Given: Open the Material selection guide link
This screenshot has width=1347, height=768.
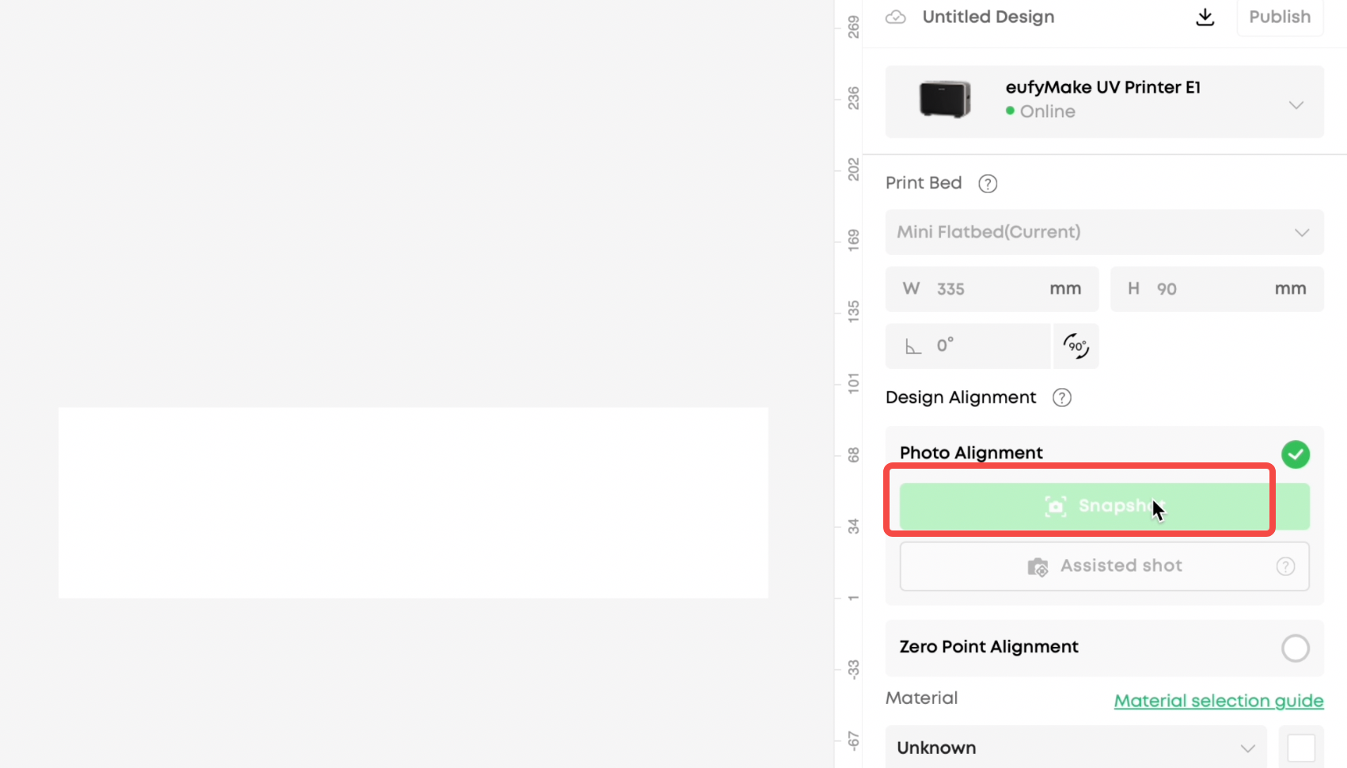Looking at the screenshot, I should [1219, 701].
